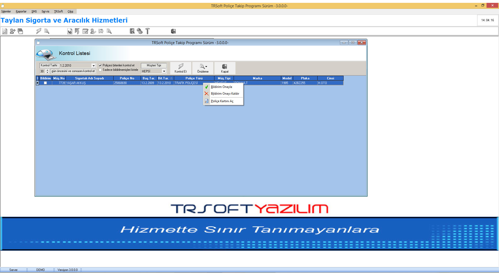Click the document with curved arrow icon

[x=70, y=31]
